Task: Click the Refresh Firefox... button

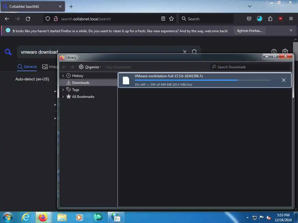Action: [249, 31]
